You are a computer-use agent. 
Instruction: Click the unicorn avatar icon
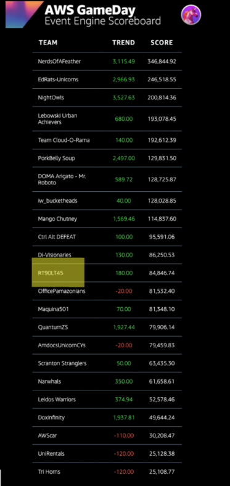pyautogui.click(x=191, y=14)
